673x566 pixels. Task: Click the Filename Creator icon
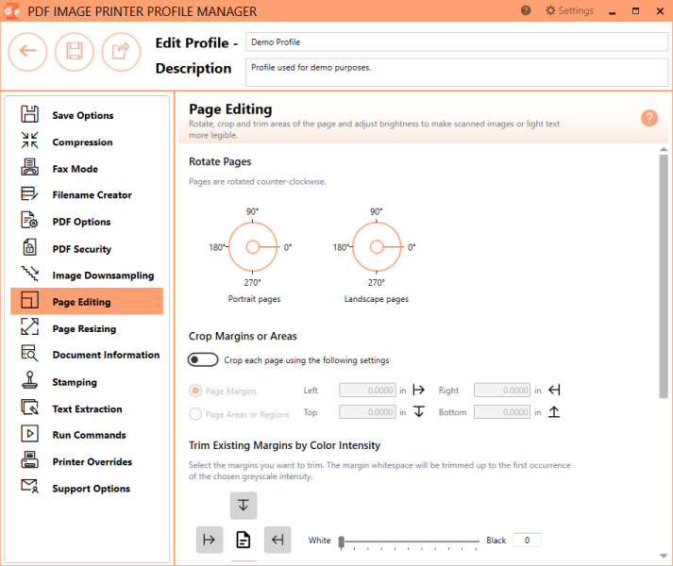[29, 193]
